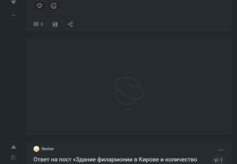This screenshot has height=164, width=237.
Task: Click «Здание филармонии в Кирове» in the title
Action: pyautogui.click(x=115, y=160)
